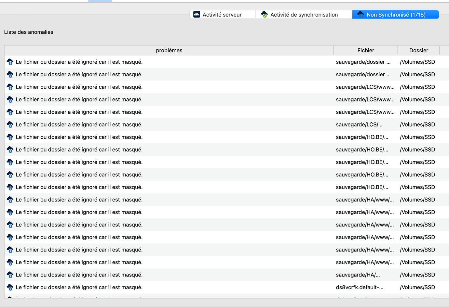Sort entries by the Dossier column header
This screenshot has width=449, height=307.
click(x=418, y=50)
